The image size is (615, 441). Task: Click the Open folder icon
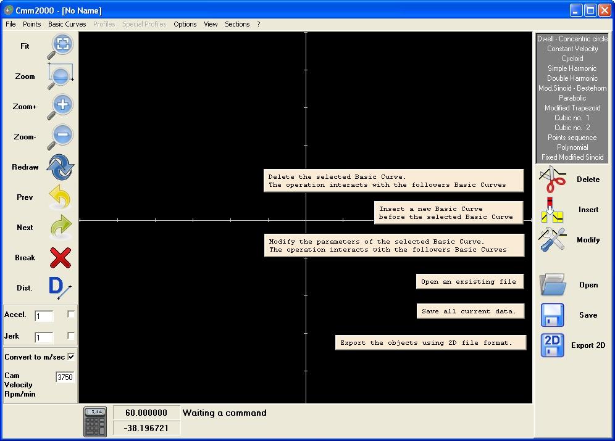pyautogui.click(x=553, y=284)
